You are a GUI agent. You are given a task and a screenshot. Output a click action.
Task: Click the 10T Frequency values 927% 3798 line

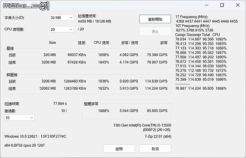(194, 30)
